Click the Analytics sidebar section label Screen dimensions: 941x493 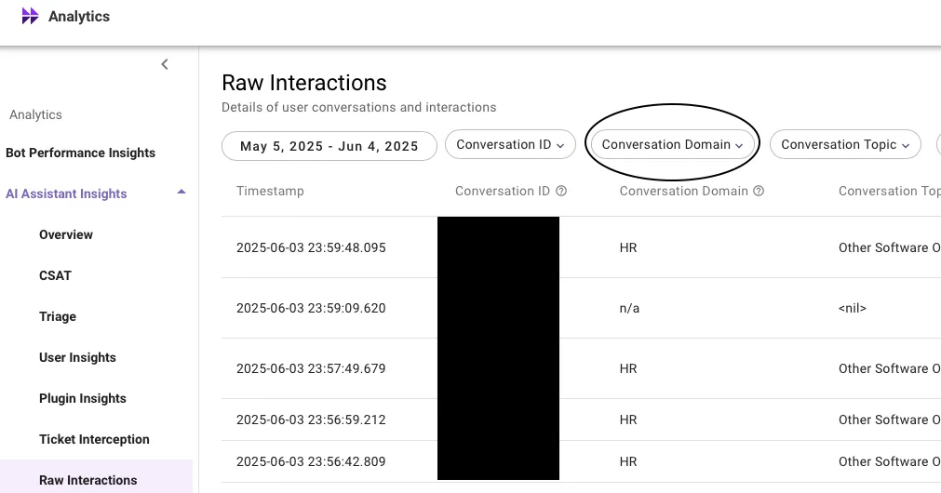(x=35, y=114)
